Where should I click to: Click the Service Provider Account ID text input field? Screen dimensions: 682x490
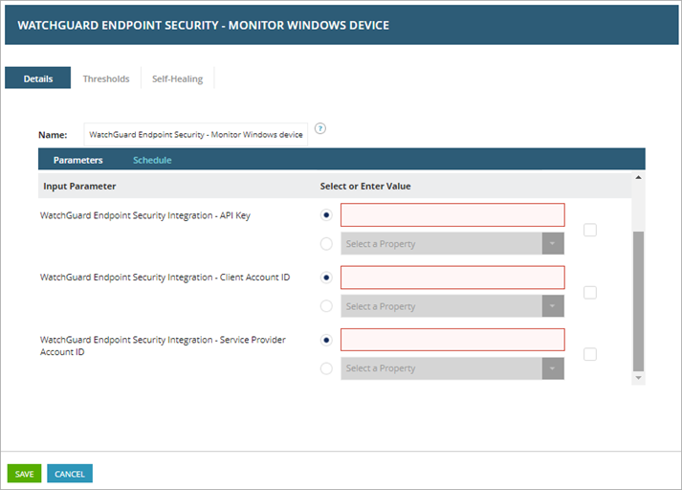452,340
